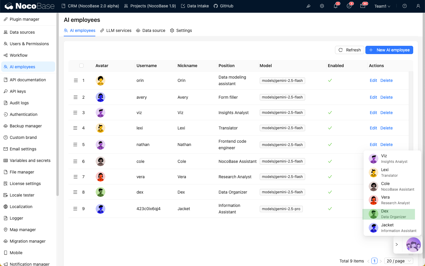
Task: Switch to the LLM services tab
Action: click(116, 30)
